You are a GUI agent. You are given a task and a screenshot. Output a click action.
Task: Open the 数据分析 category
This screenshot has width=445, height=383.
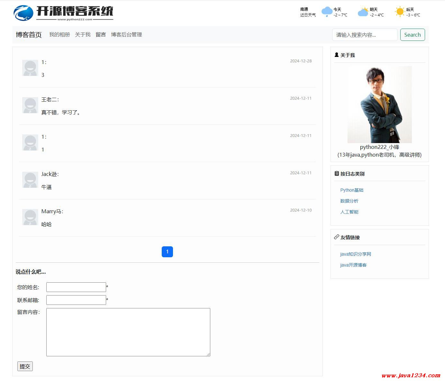tap(349, 201)
